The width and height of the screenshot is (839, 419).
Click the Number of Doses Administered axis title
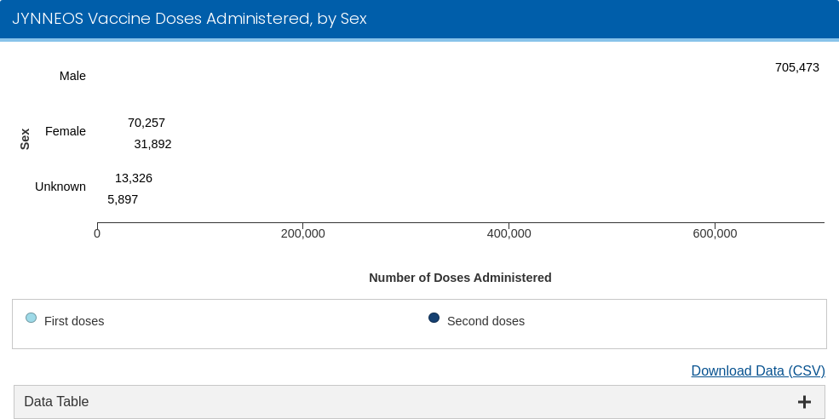tap(460, 278)
